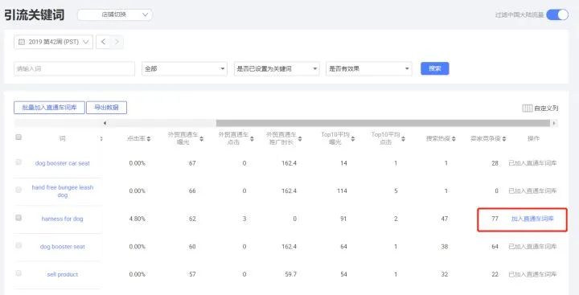This screenshot has height=295, width=579.
Task: Check the dog booster car seat row
Action: (x=18, y=162)
